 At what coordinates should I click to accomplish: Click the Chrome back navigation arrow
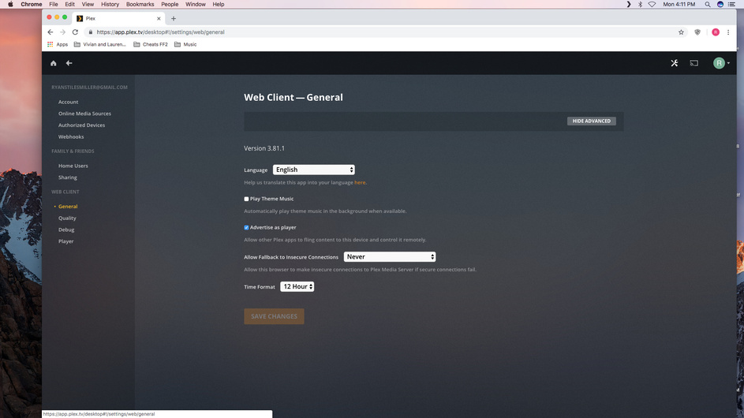(x=50, y=32)
